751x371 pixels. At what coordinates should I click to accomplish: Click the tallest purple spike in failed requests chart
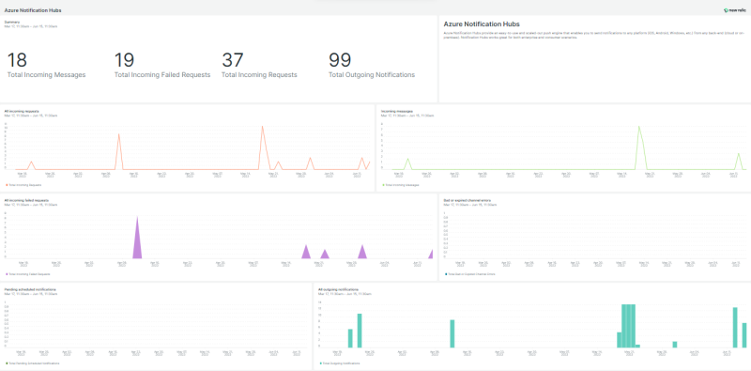coord(137,238)
